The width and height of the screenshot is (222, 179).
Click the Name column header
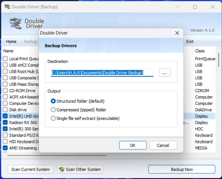[x=8, y=51]
